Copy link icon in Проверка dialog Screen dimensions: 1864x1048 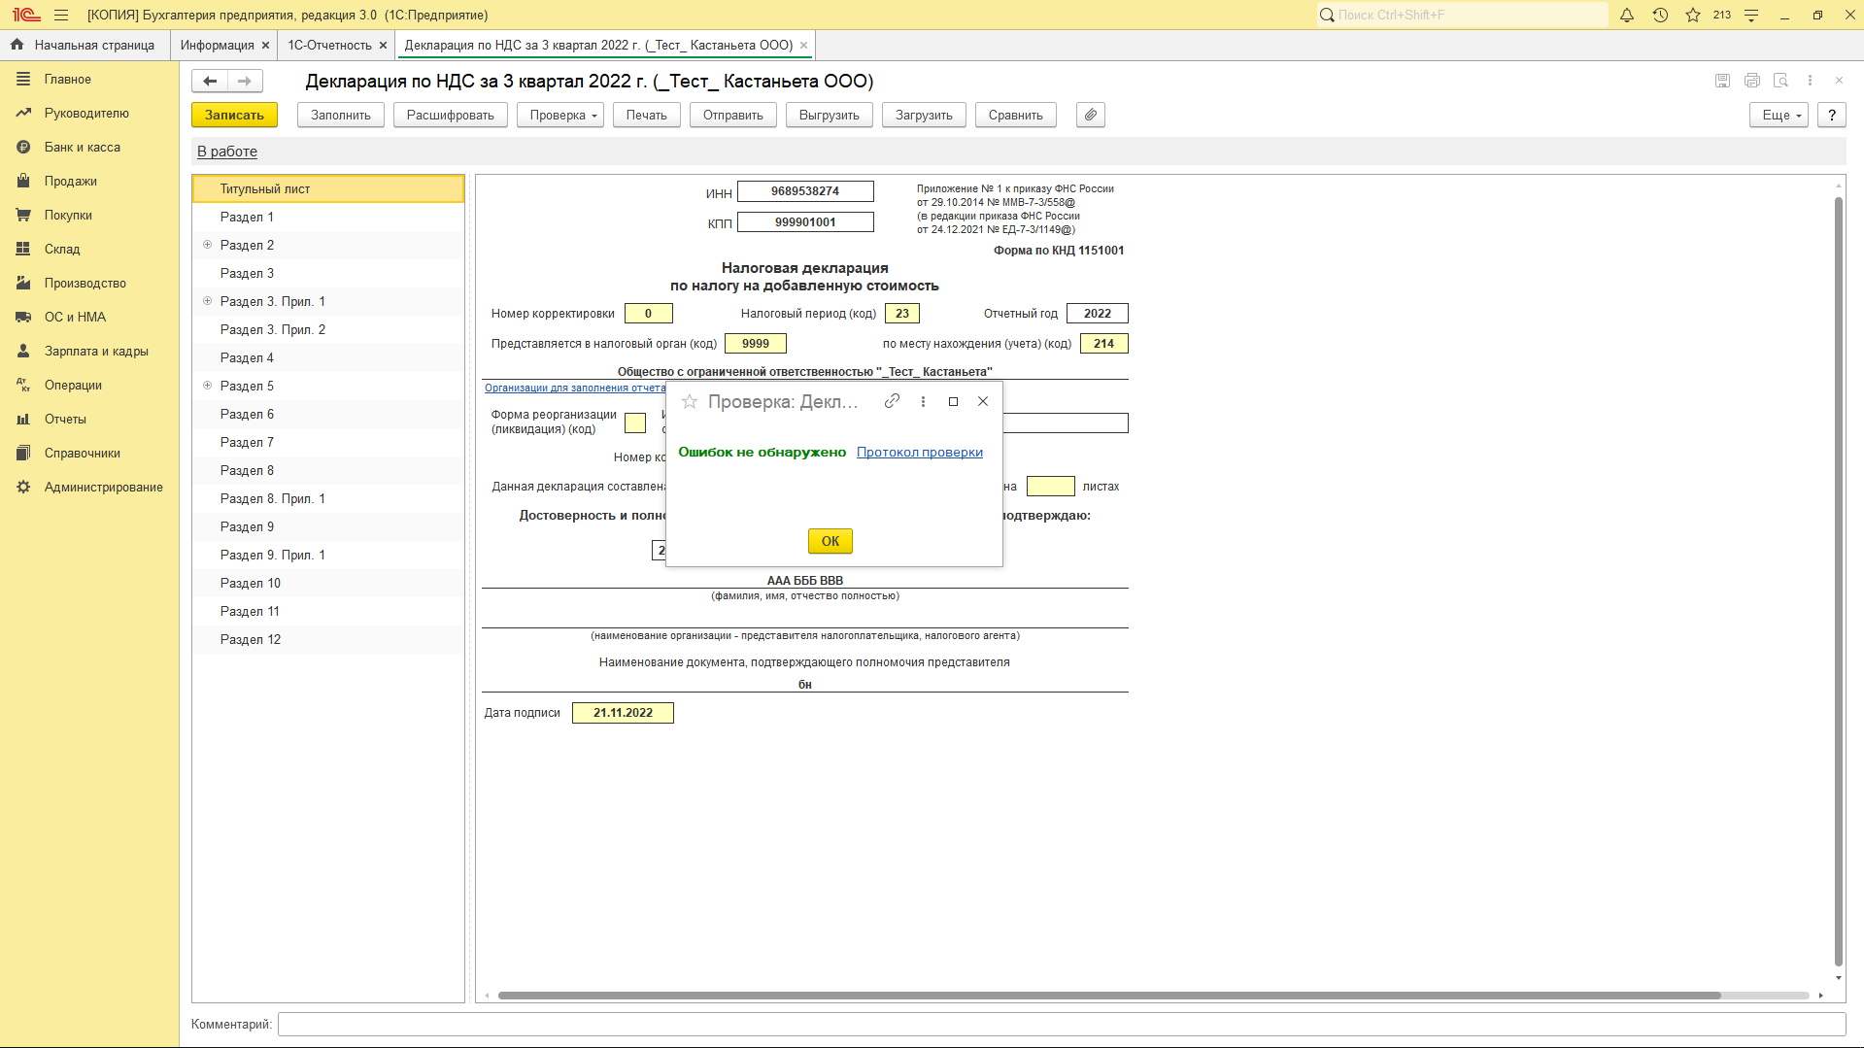pos(892,401)
